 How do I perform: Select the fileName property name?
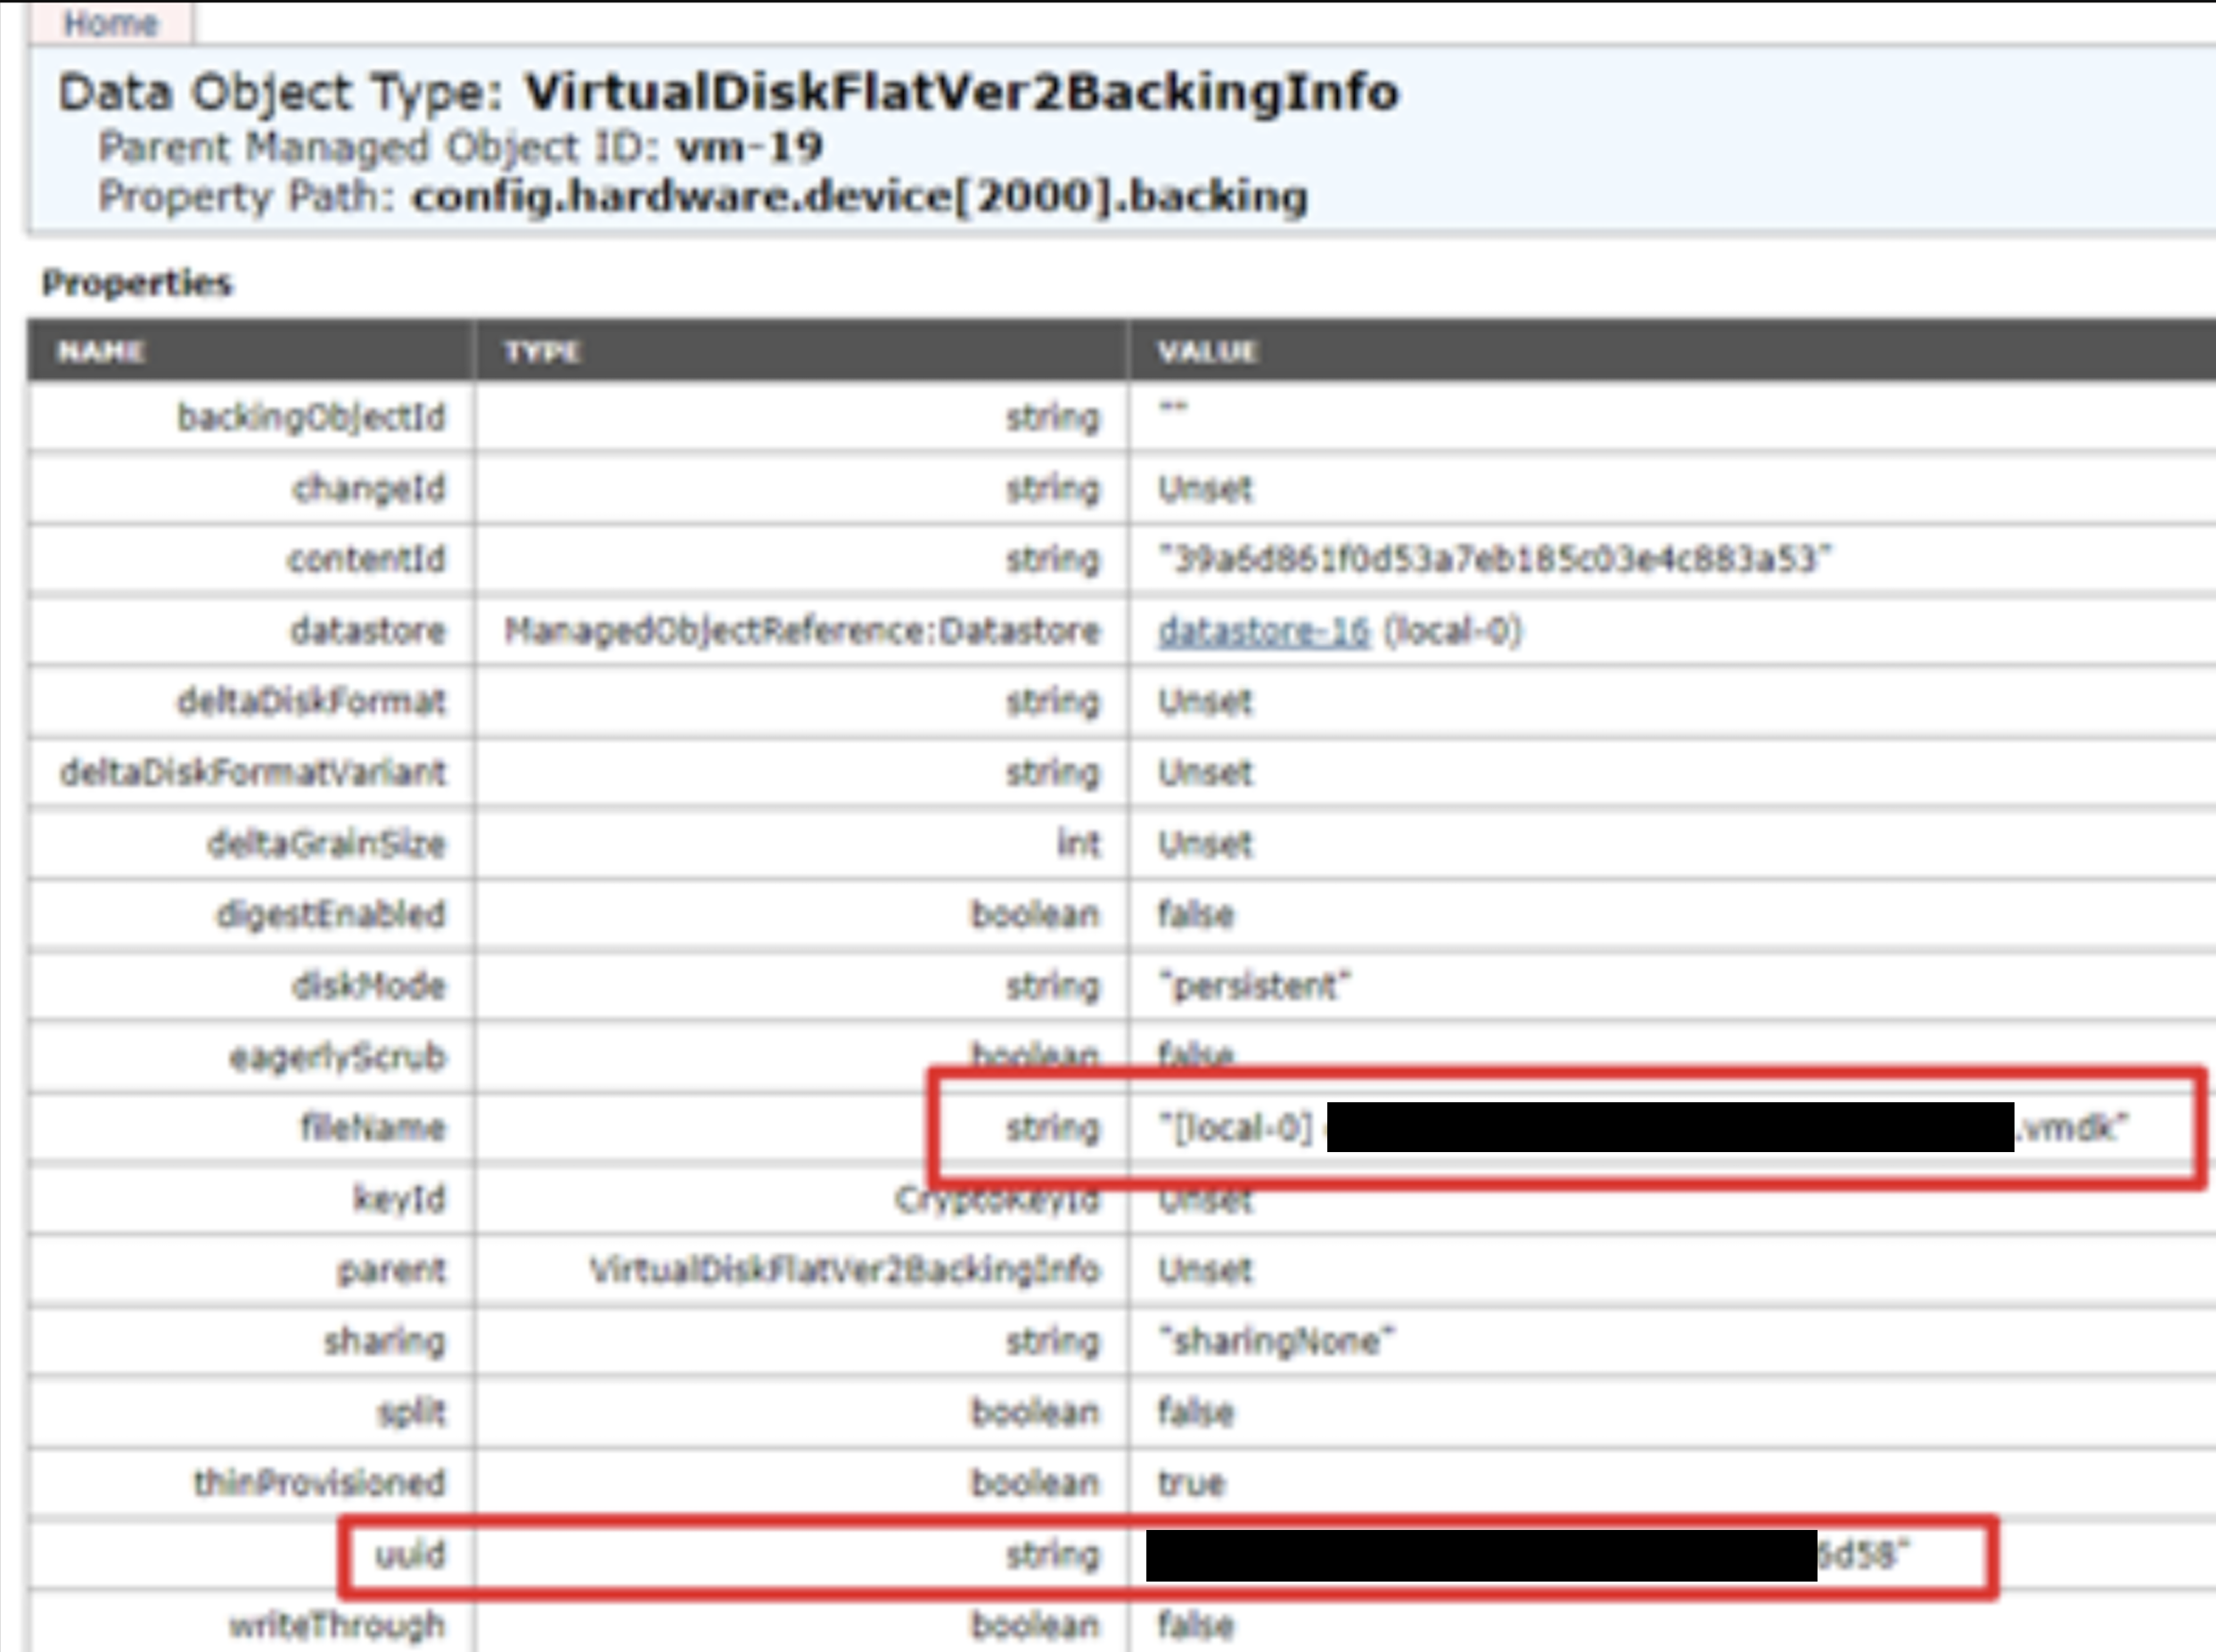click(373, 1128)
